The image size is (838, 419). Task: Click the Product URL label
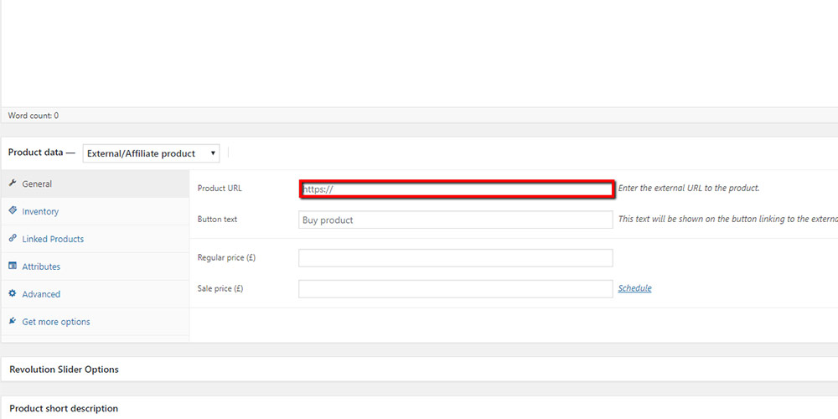tap(220, 189)
